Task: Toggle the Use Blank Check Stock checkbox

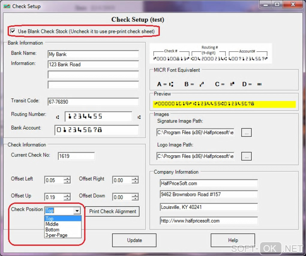Action: coord(13,31)
